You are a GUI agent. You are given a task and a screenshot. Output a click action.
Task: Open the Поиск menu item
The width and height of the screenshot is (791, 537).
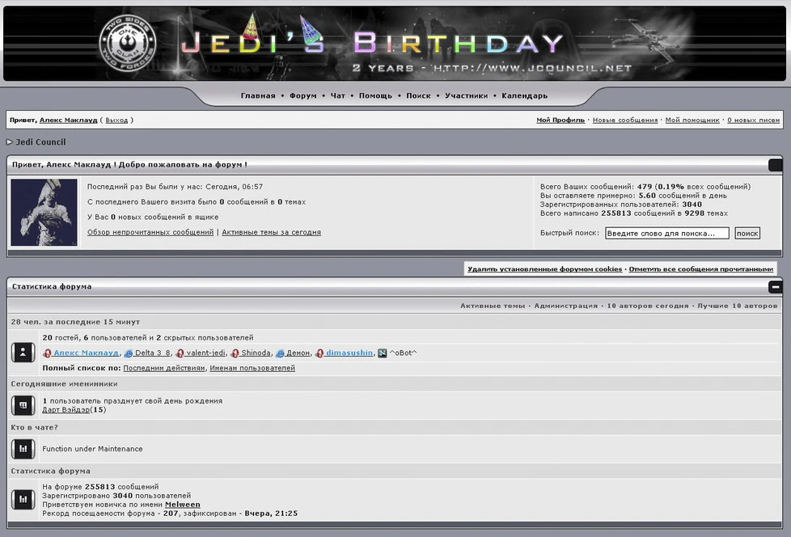point(418,95)
